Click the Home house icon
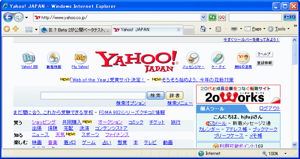 pyautogui.click(x=203, y=29)
